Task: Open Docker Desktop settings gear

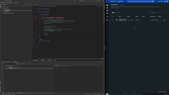Action: click(161, 1)
